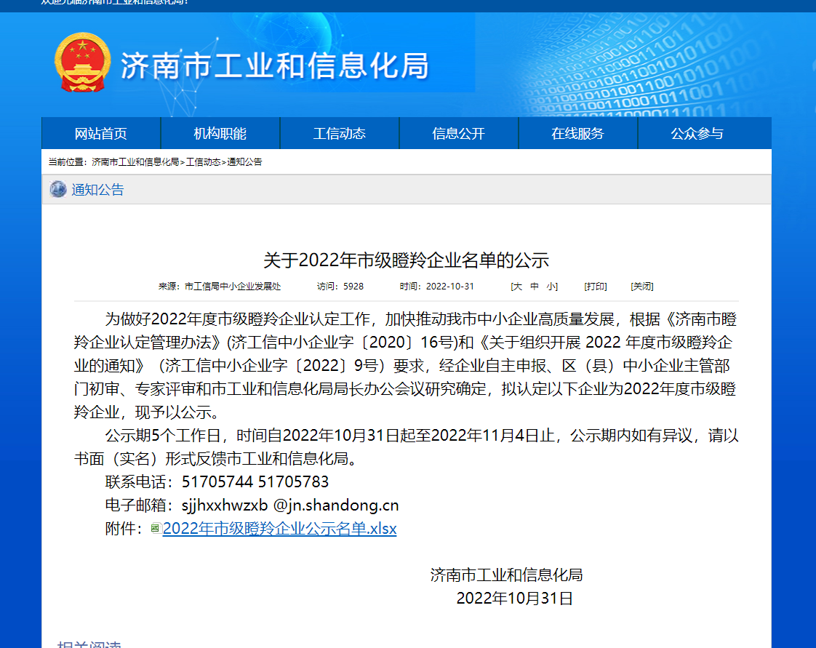Open the 公众参与 menu
Screen dimensions: 816x648
coord(697,133)
